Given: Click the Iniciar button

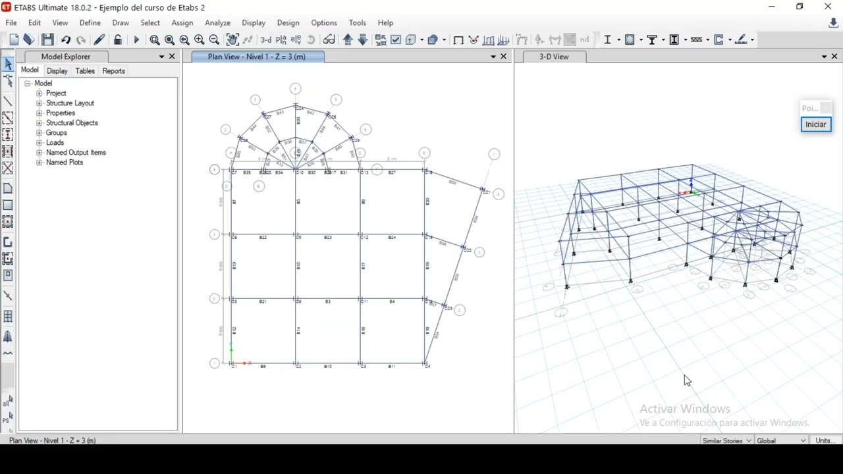Looking at the screenshot, I should point(815,124).
